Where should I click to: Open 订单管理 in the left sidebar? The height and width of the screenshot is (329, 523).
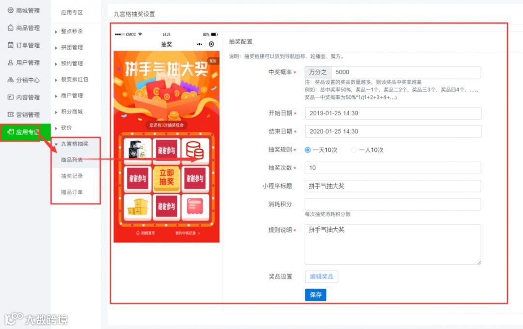click(x=24, y=45)
